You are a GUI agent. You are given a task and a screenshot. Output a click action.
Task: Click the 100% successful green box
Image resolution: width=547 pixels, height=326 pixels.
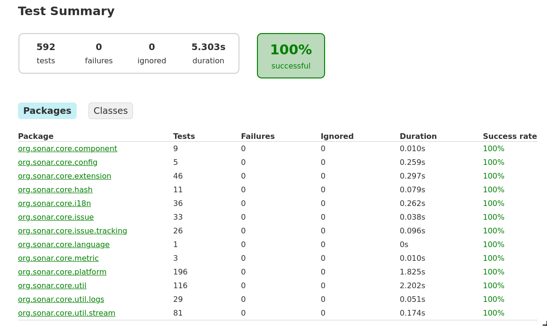click(291, 56)
